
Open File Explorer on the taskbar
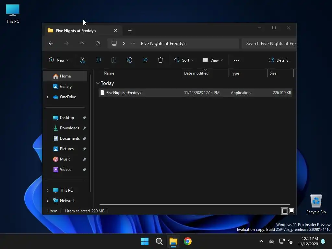pos(173,241)
